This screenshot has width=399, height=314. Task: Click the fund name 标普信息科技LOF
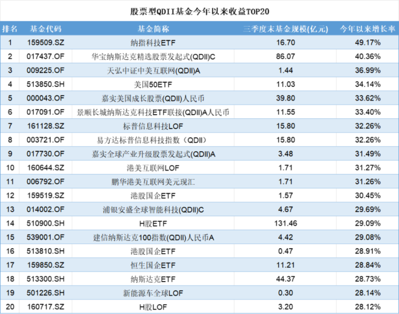click(x=153, y=126)
